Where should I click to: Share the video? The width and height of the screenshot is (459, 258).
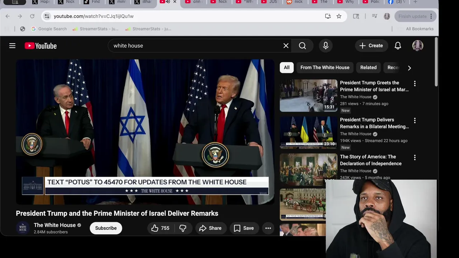coord(210,228)
